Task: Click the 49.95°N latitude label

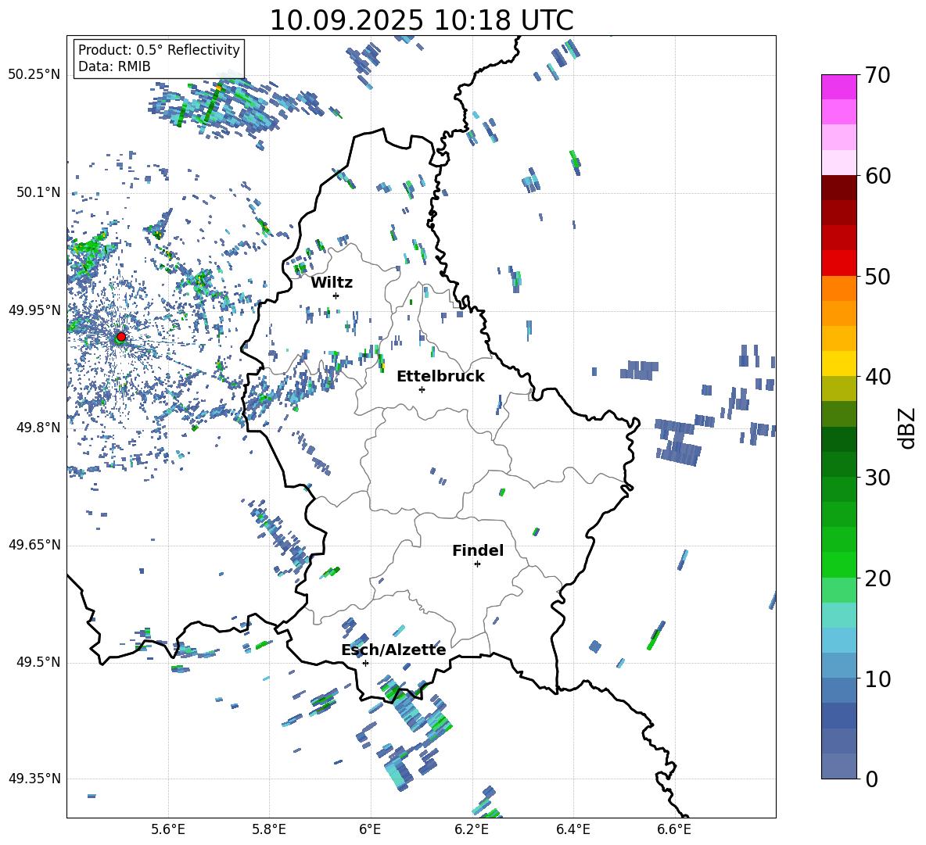Action: coord(34,310)
